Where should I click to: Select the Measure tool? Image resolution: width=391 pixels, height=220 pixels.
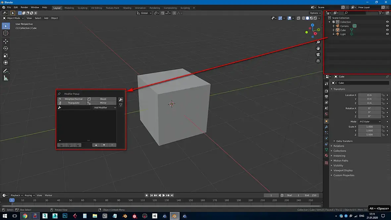(6, 78)
